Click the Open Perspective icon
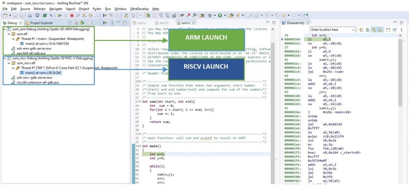The image size is (409, 190). [306, 15]
